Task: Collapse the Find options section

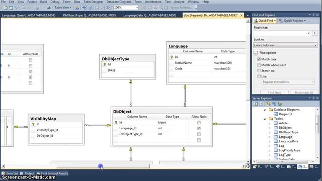Action: coord(256,53)
